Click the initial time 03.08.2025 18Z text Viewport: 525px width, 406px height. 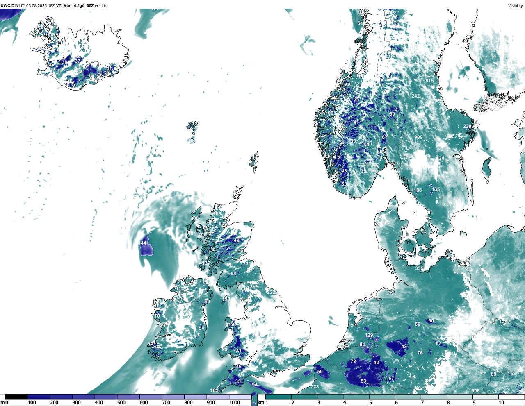coord(41,6)
